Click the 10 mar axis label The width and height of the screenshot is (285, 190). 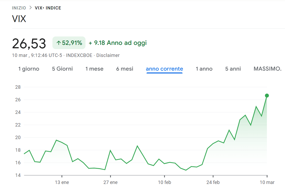[267, 182]
